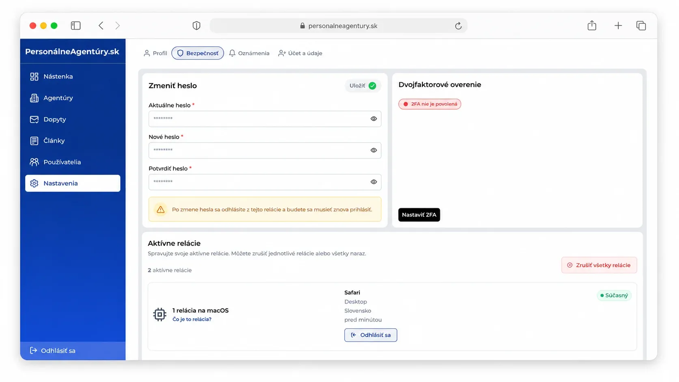Open Agentúry in the sidebar
The image size is (679, 382).
(x=73, y=98)
